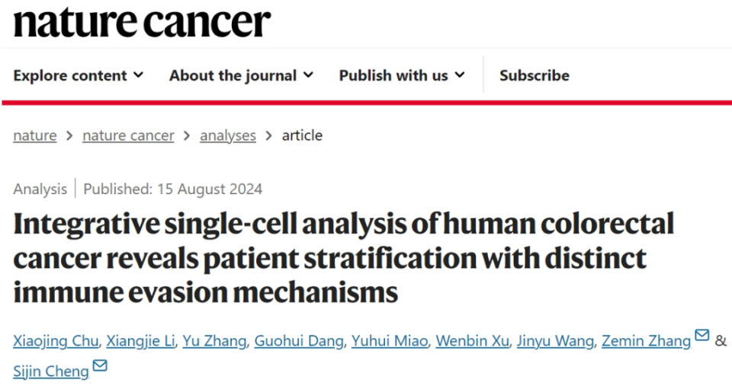View author Jinyu Wang
The width and height of the screenshot is (732, 389).
point(556,341)
